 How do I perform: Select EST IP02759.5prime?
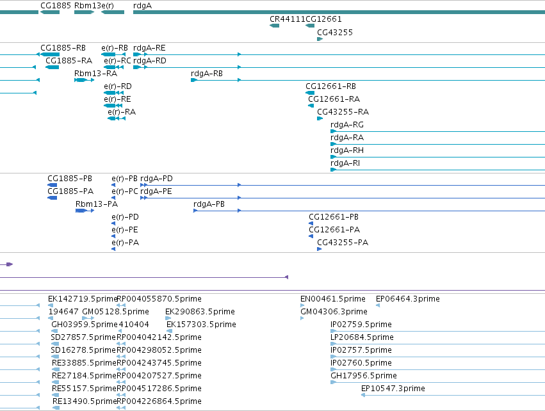coord(361,325)
